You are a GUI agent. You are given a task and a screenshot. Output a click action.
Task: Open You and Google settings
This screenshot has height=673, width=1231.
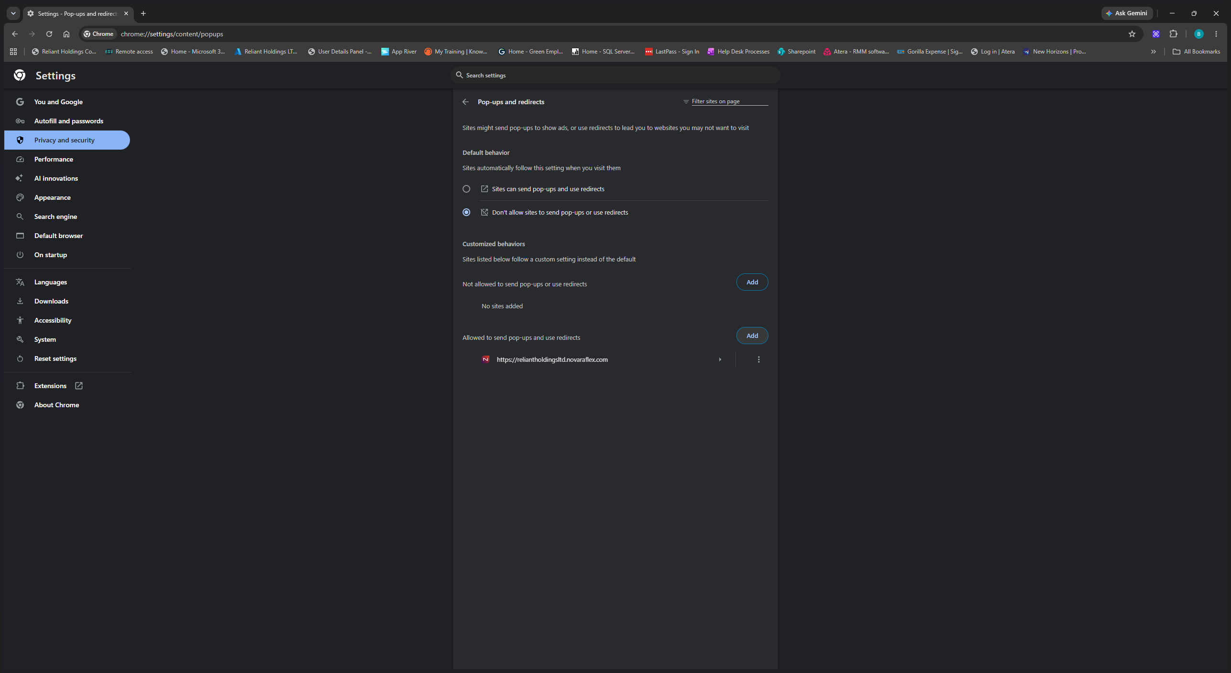click(67, 102)
